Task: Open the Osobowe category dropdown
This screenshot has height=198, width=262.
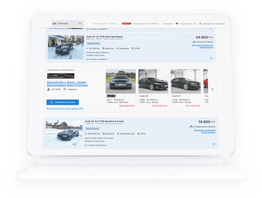Action: (x=68, y=24)
